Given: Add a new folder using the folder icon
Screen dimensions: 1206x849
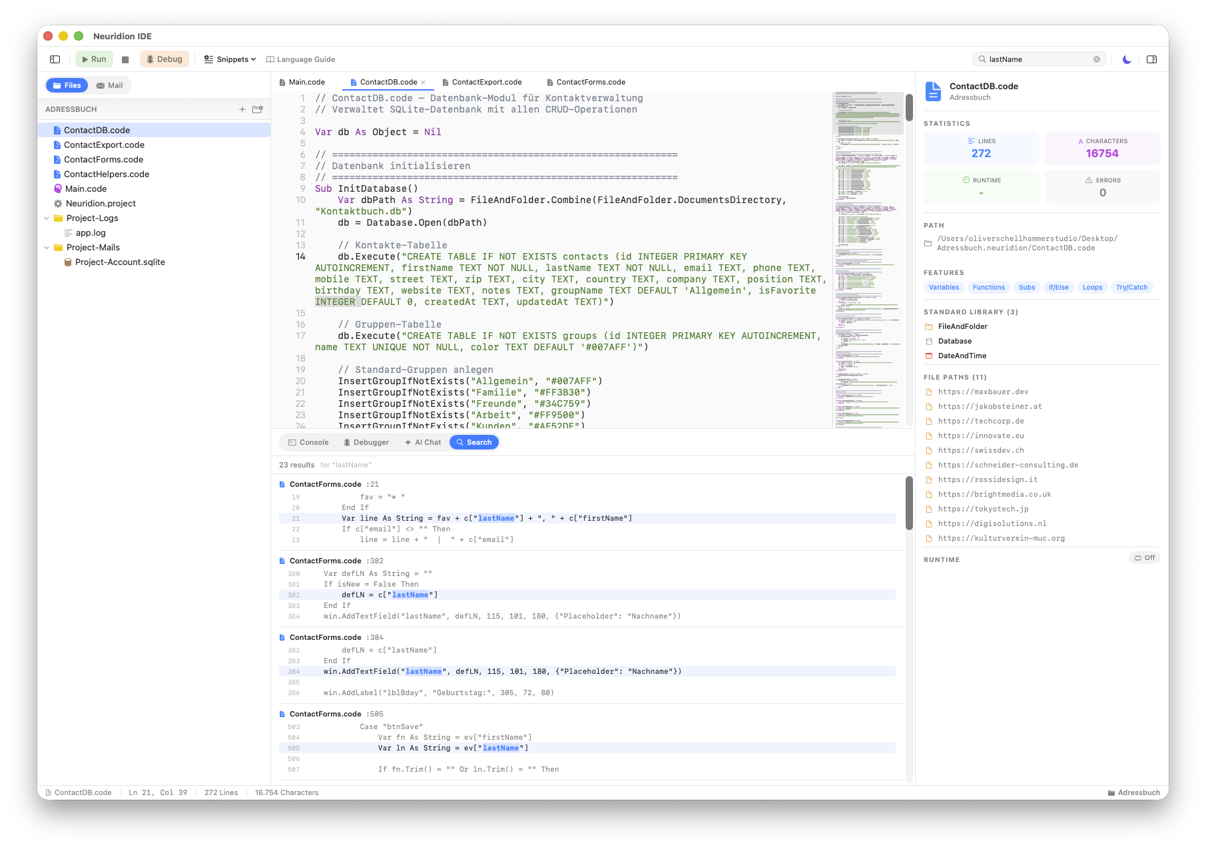Looking at the screenshot, I should pyautogui.click(x=258, y=109).
